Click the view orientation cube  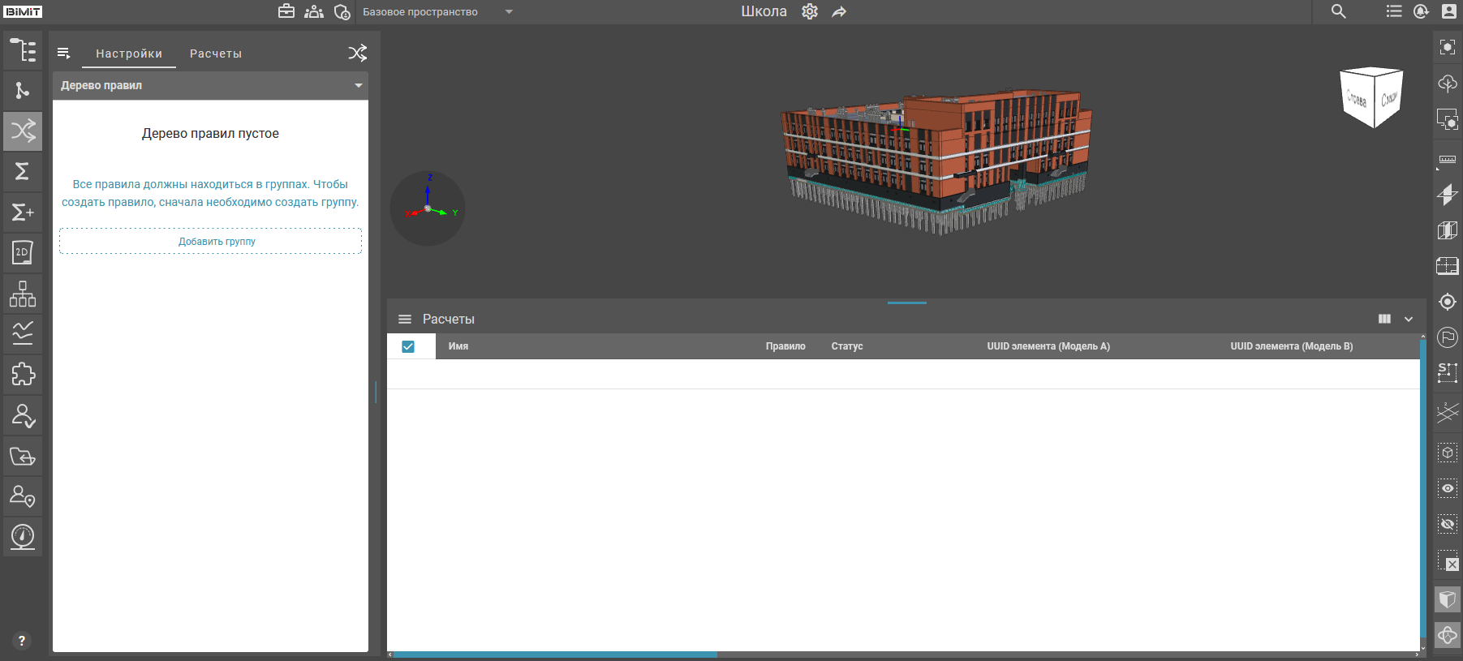click(1371, 98)
